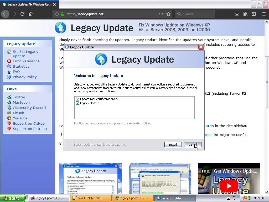This screenshot has height=202, width=269.
Task: Click the scrollbar up arrow
Action: 267,22
